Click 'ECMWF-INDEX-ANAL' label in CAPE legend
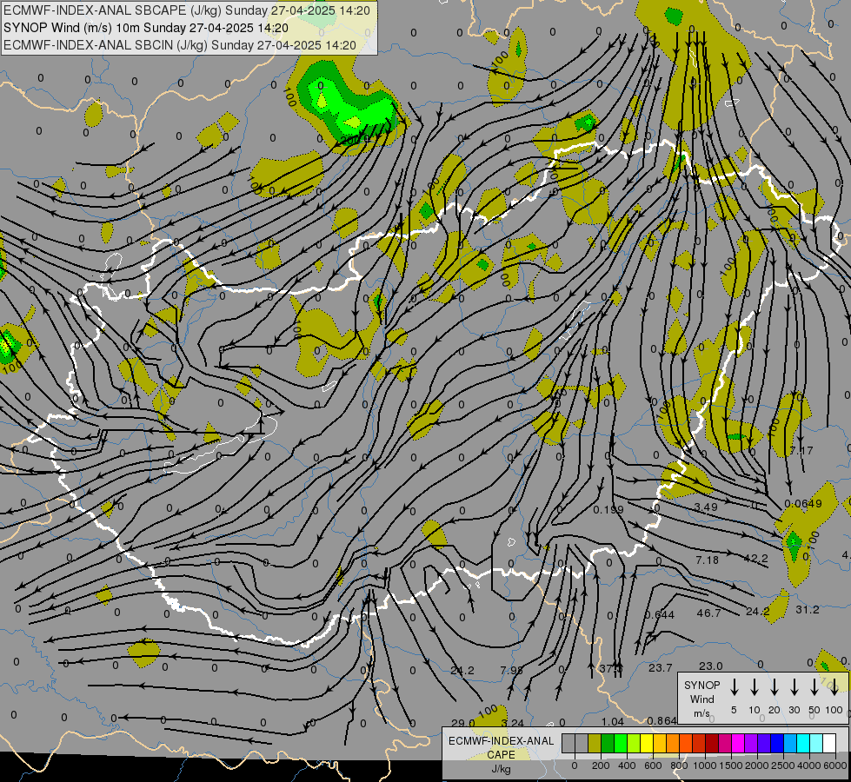851x782 pixels. tap(501, 741)
